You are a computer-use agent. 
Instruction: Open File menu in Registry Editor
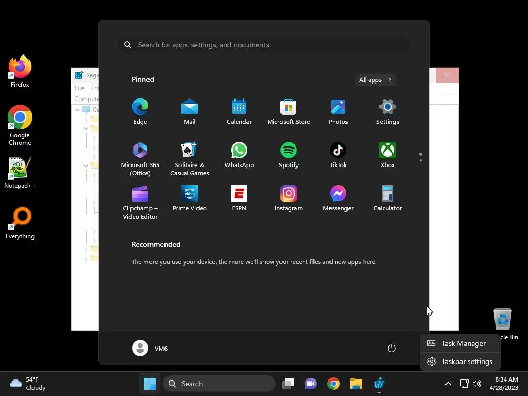(x=79, y=88)
